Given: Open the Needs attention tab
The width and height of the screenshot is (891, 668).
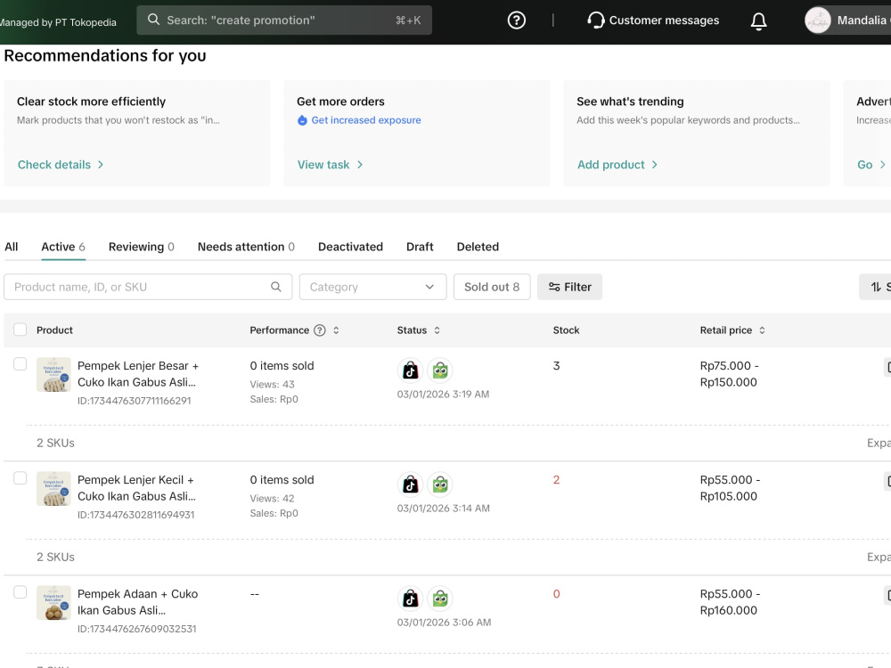Looking at the screenshot, I should 246,247.
